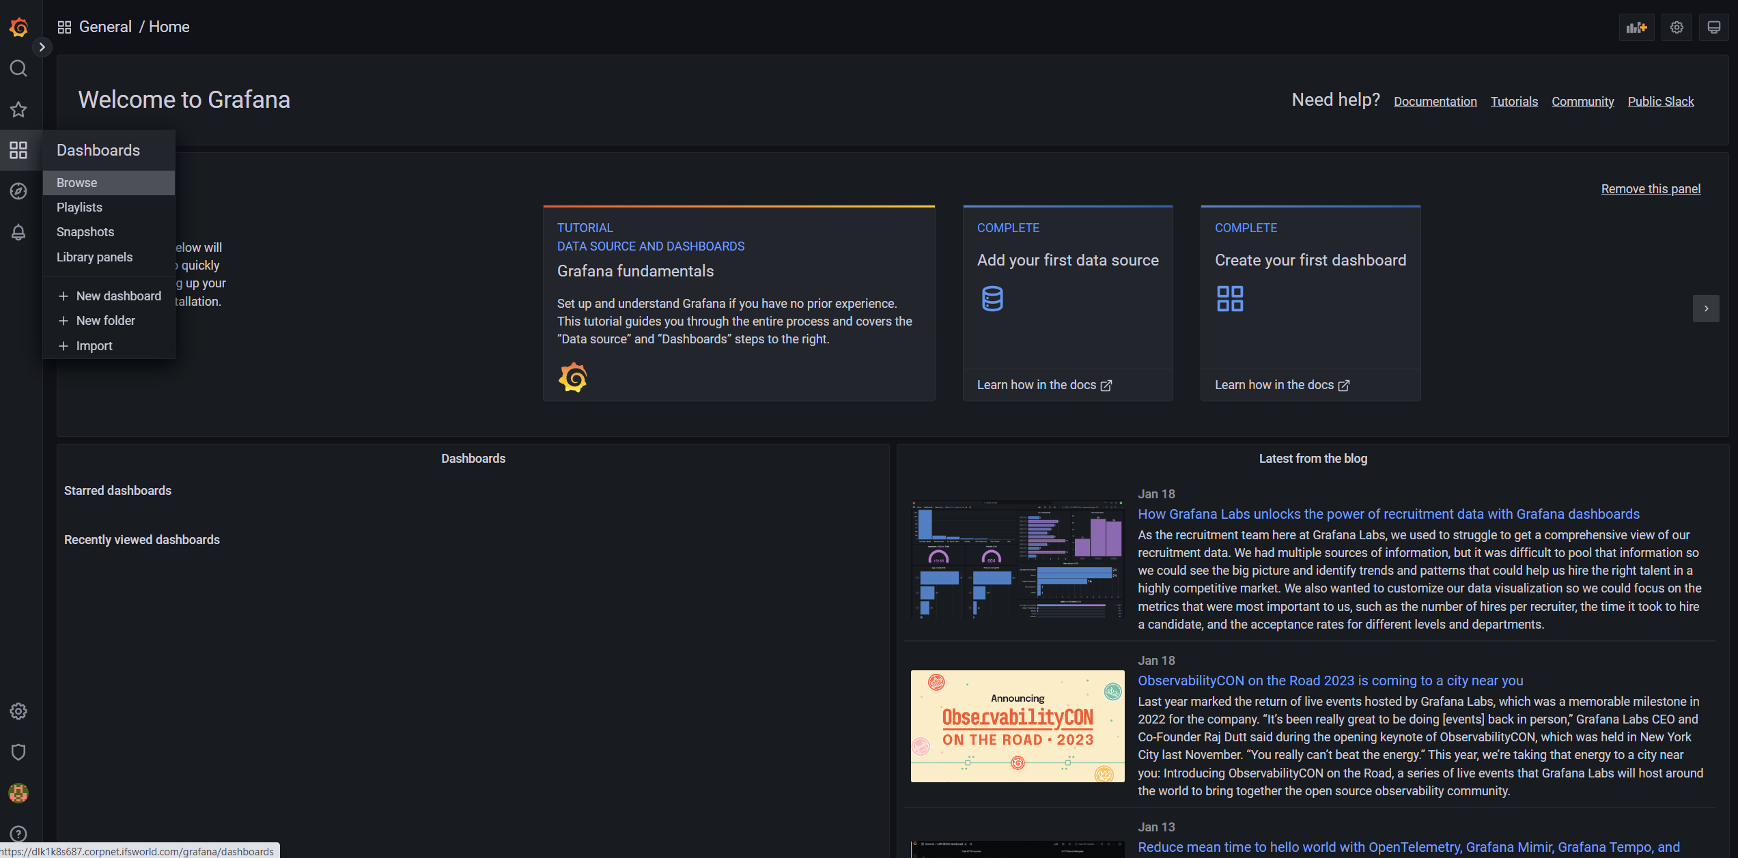This screenshot has height=858, width=1738.
Task: Open the Tutorials link
Action: (1514, 101)
